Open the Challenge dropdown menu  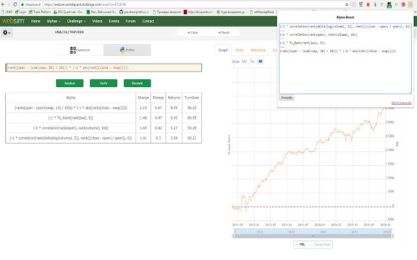point(76,21)
